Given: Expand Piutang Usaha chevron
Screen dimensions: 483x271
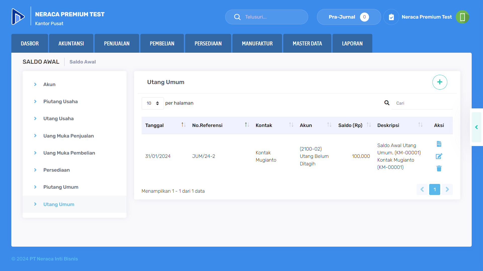Looking at the screenshot, I should [x=35, y=101].
